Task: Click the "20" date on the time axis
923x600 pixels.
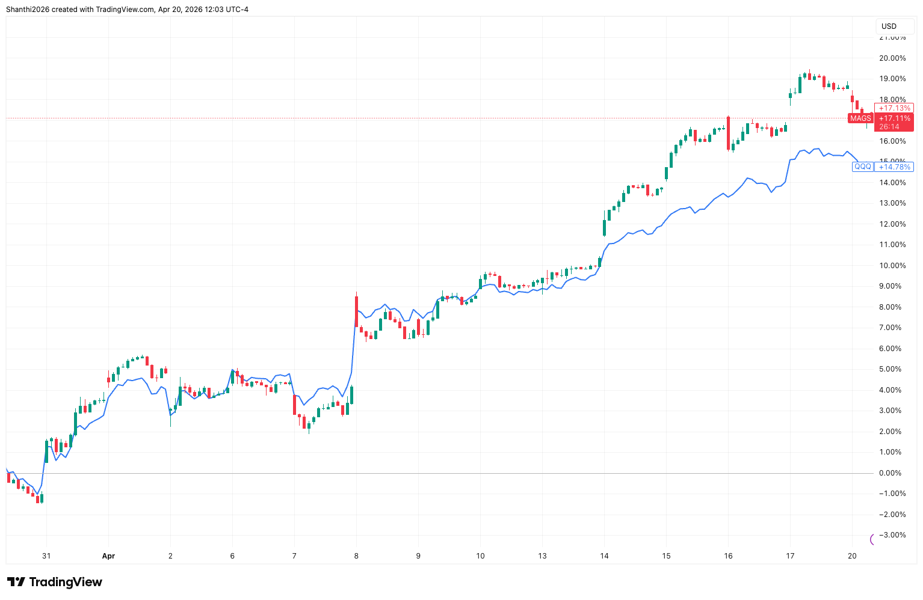Action: point(852,556)
